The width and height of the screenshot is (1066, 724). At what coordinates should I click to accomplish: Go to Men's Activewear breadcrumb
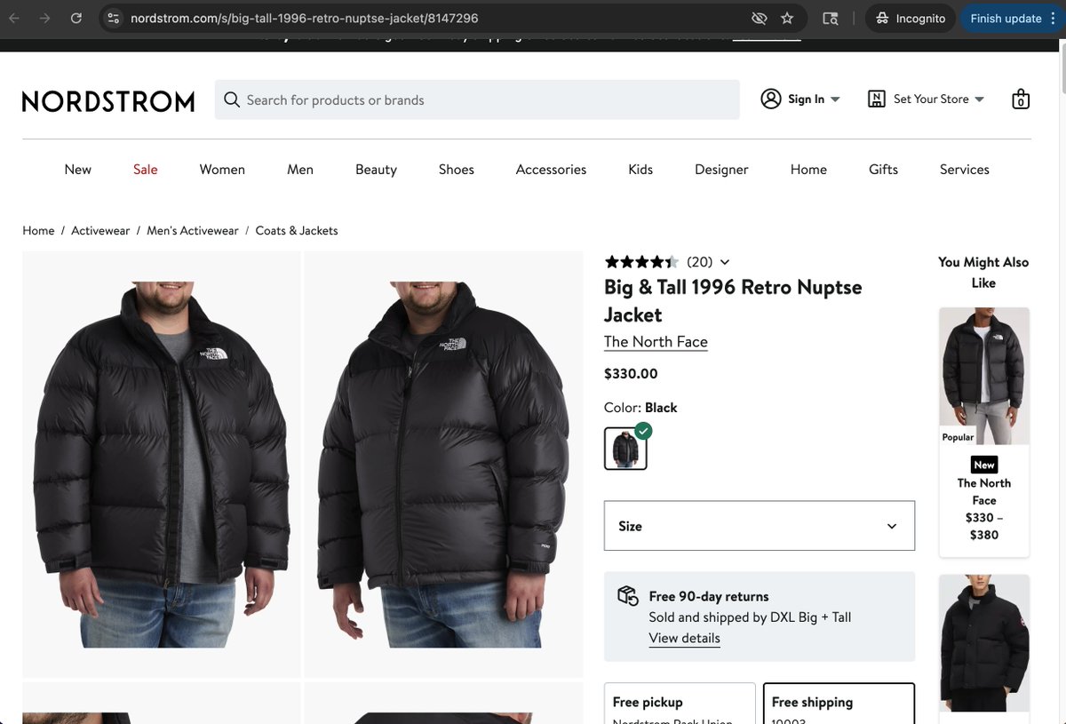193,230
